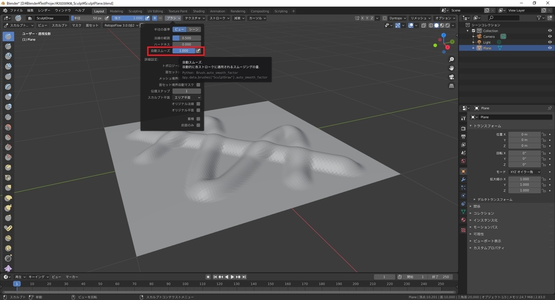Open the テクスチャ dropdown
The width and height of the screenshot is (555, 300).
194,18
